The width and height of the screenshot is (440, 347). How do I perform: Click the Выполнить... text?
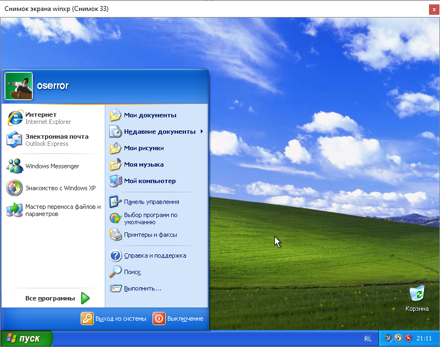(x=143, y=288)
